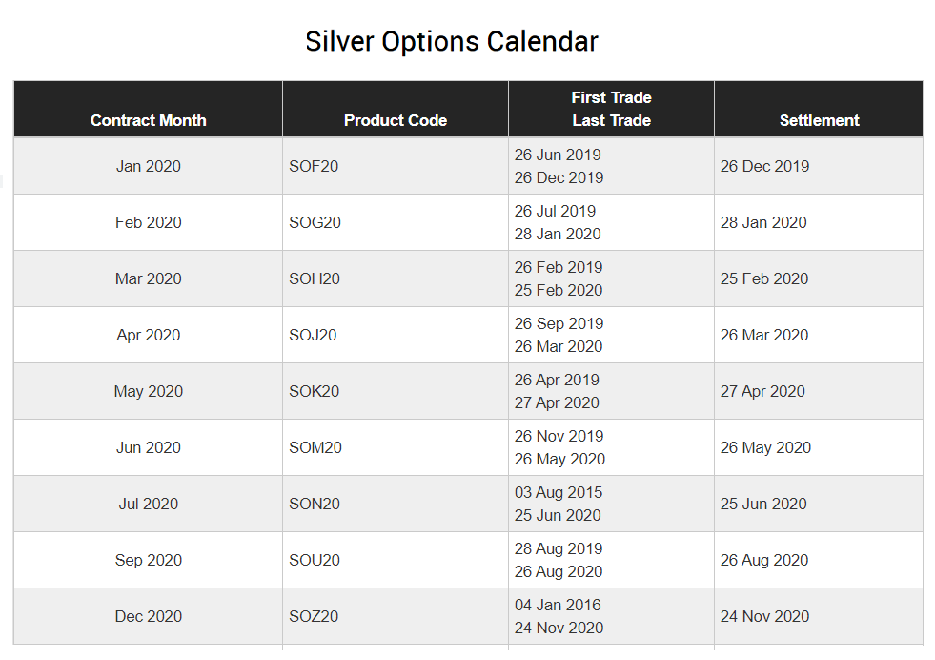Select the Dec 2020 contract month cell
The width and height of the screenshot is (935, 660).
(149, 616)
